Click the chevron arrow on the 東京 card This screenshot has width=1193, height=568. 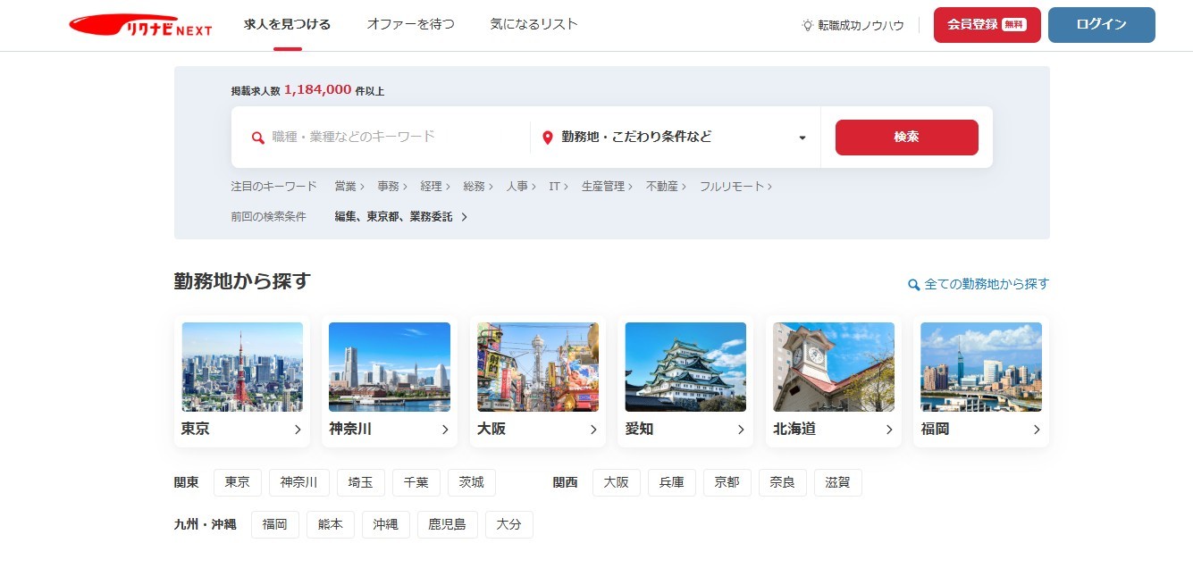click(298, 430)
